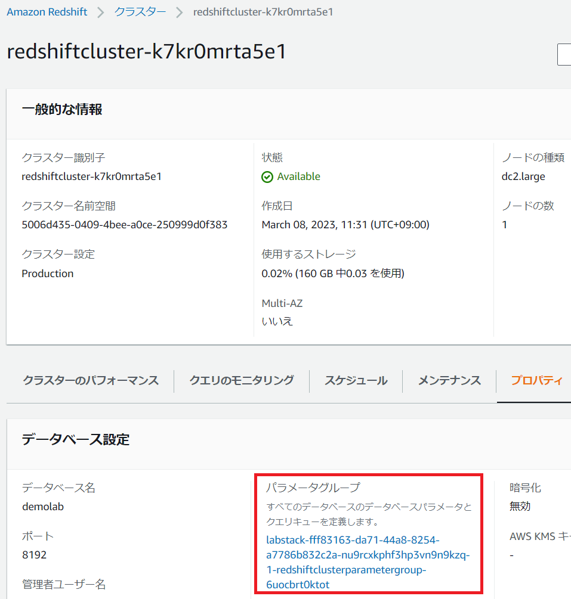Switch to the クラスターのパフォーマンス tab
571x599 pixels.
pyautogui.click(x=91, y=380)
